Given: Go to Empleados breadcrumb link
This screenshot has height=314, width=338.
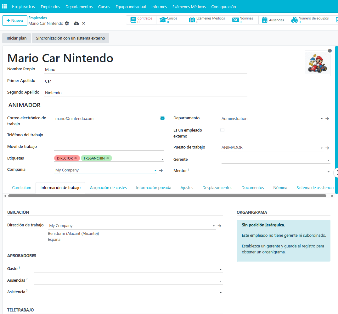Looking at the screenshot, I should click(37, 18).
